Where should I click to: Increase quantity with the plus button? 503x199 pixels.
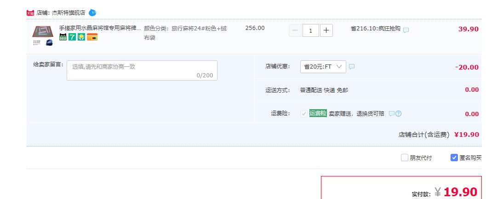click(326, 30)
